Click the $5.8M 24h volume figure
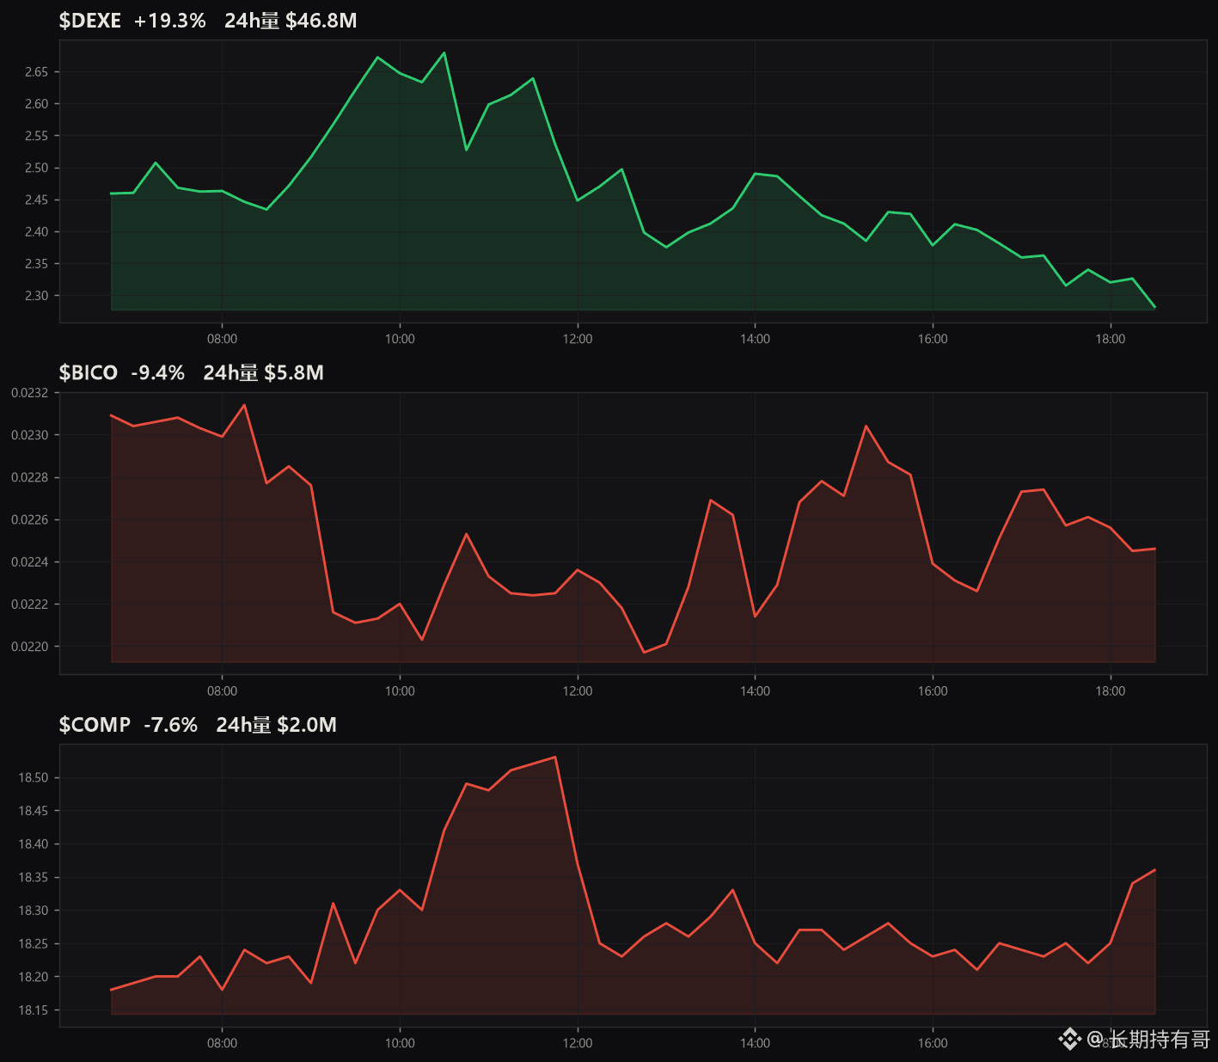The image size is (1218, 1062). pyautogui.click(x=294, y=372)
